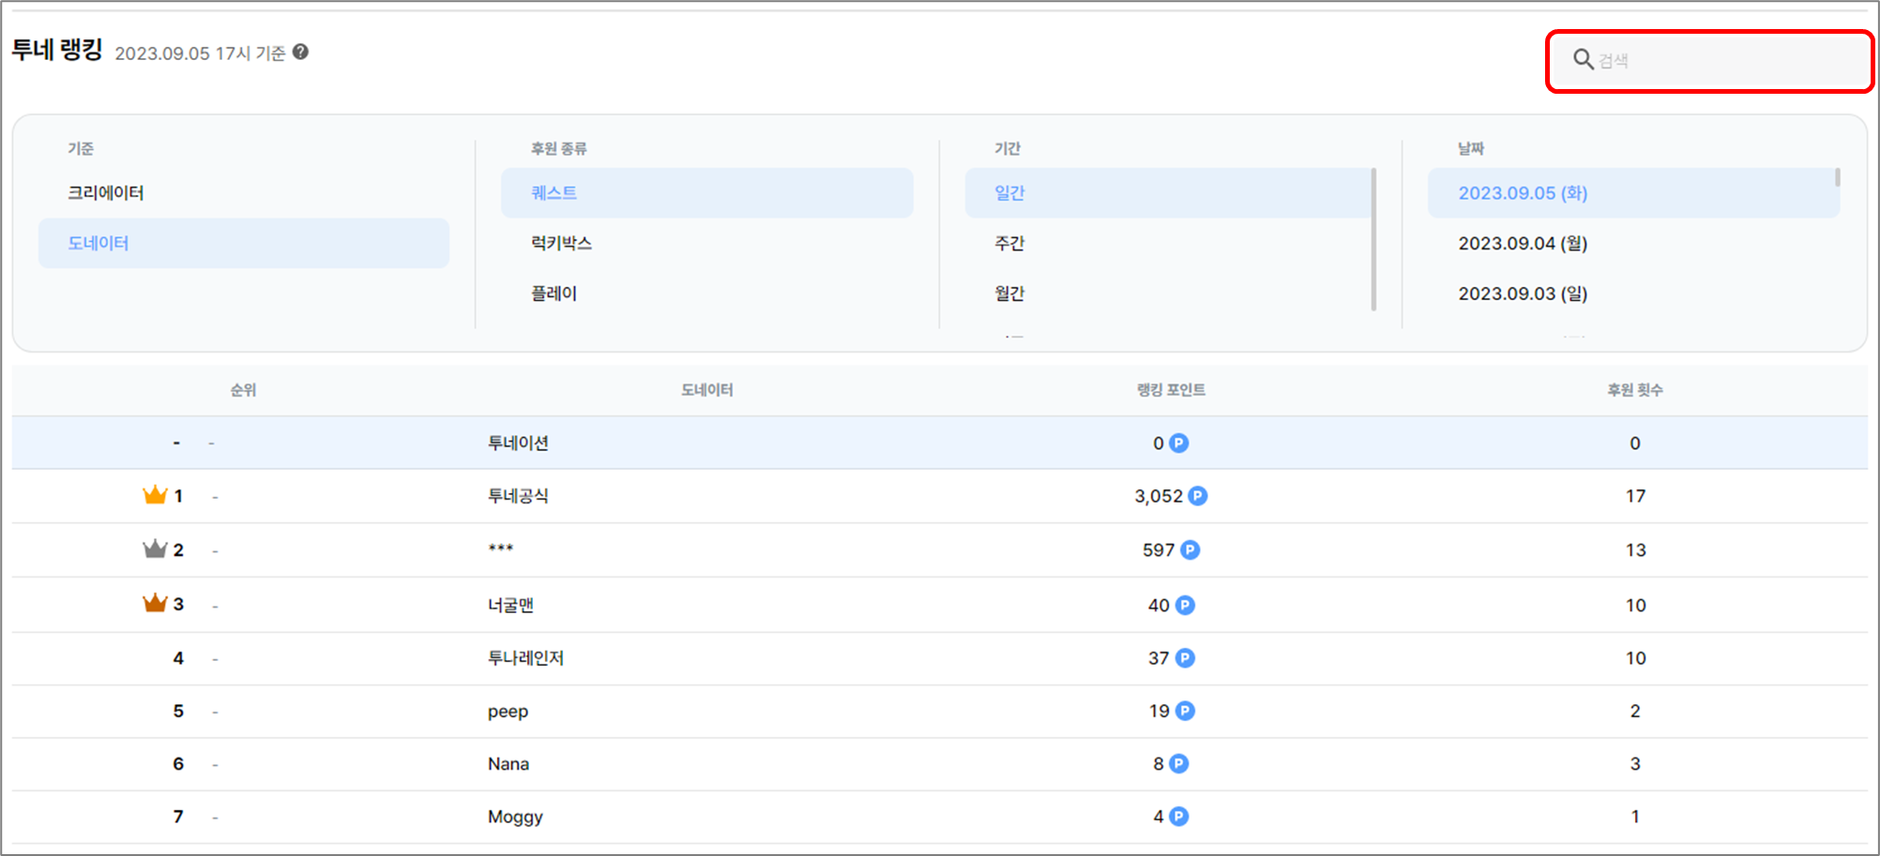Choose 플레이 donation type
This screenshot has width=1880, height=856.
553,293
